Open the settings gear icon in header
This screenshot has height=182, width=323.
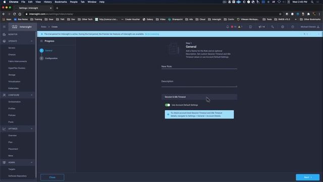(283, 27)
